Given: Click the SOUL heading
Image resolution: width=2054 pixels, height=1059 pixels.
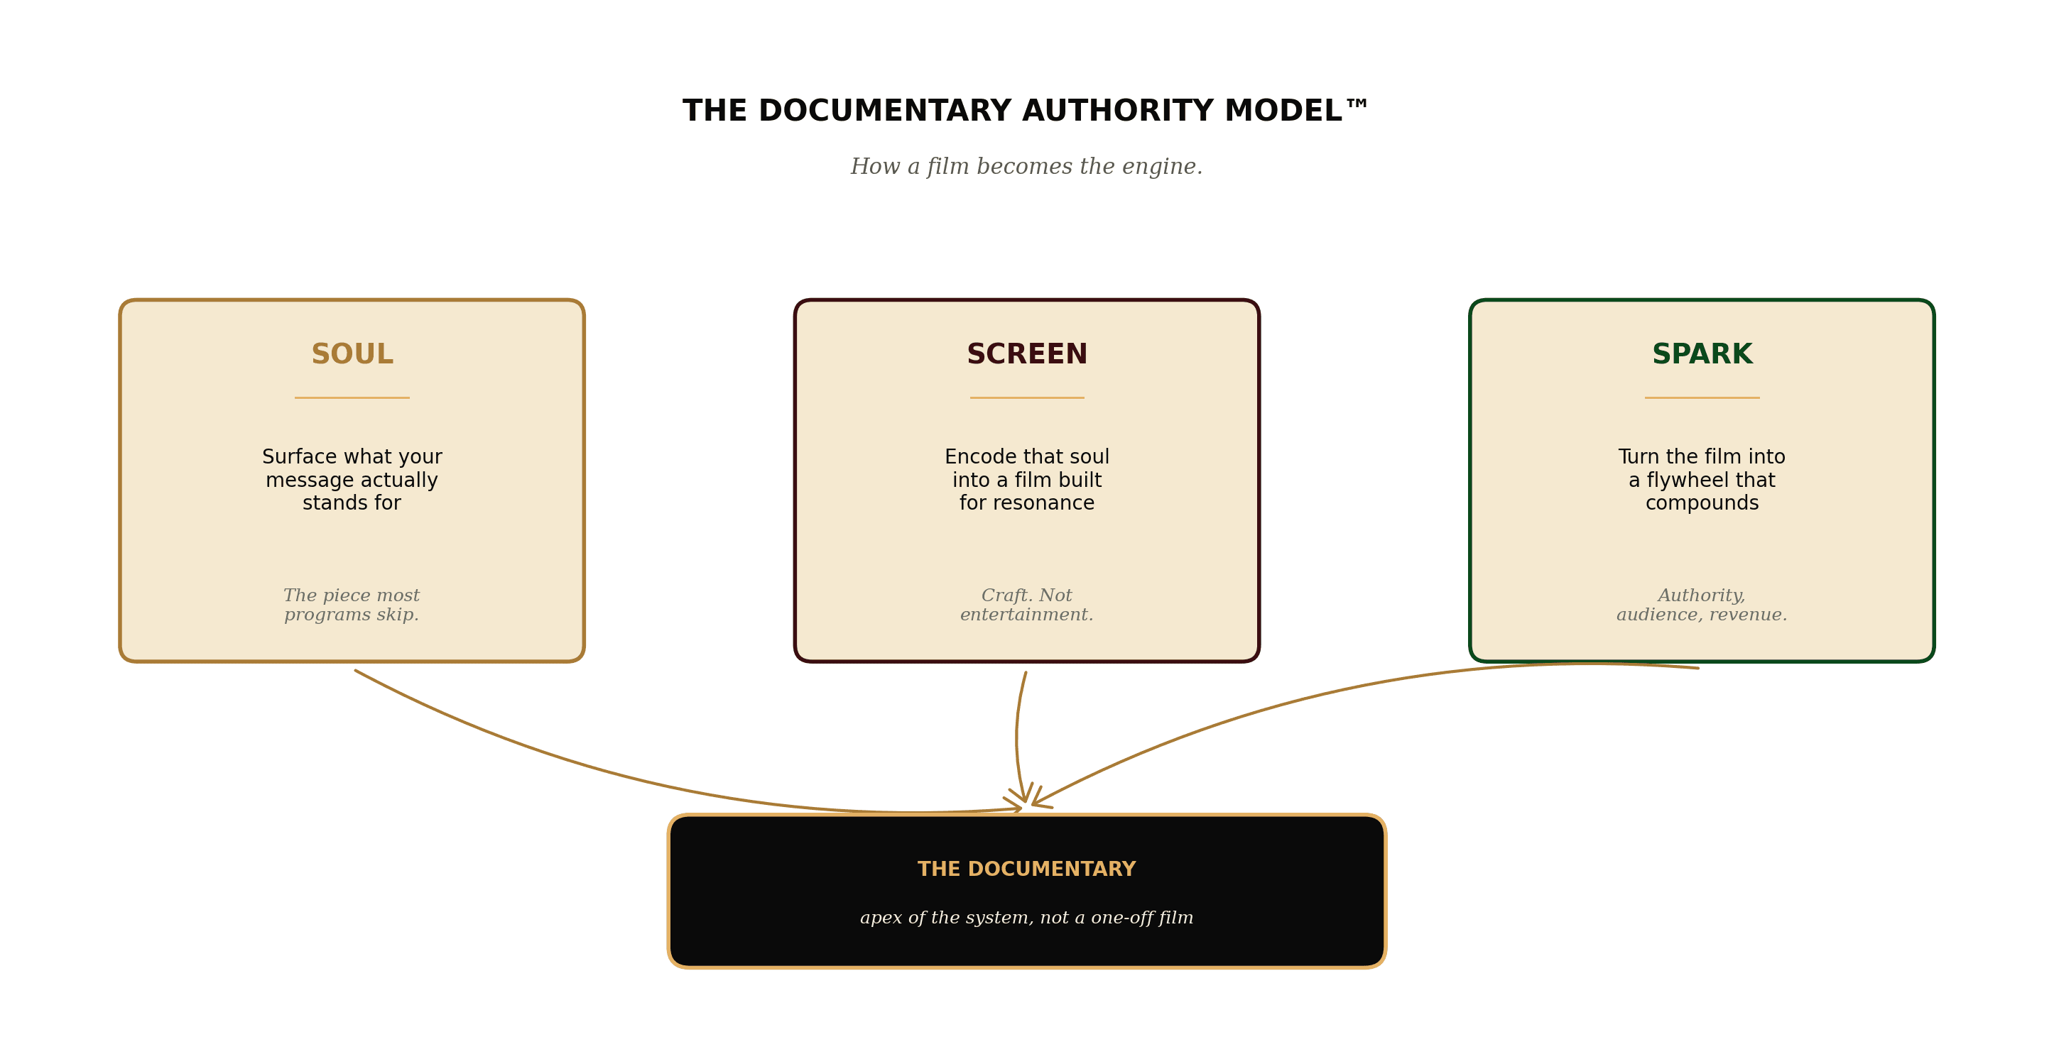Looking at the screenshot, I should click(352, 353).
